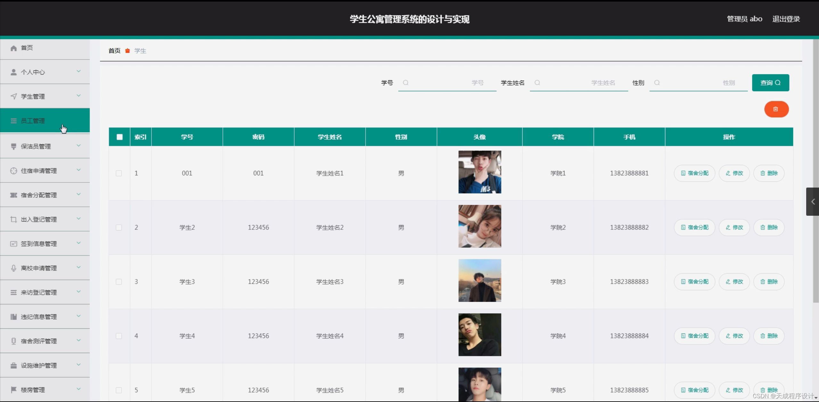Click the 保洁员管理 sidebar icon
This screenshot has height=402, width=819.
click(13, 146)
